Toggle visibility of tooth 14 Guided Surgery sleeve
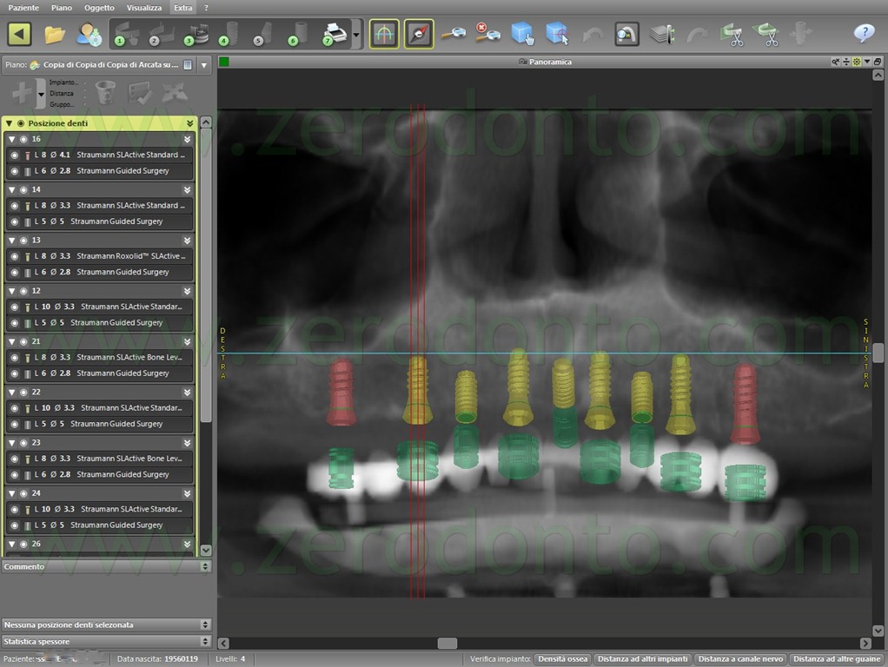888x667 pixels. (15, 222)
